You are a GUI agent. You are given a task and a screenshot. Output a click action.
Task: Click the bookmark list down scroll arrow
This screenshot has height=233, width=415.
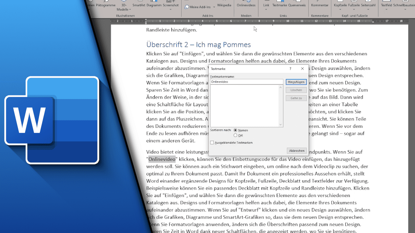tap(281, 125)
